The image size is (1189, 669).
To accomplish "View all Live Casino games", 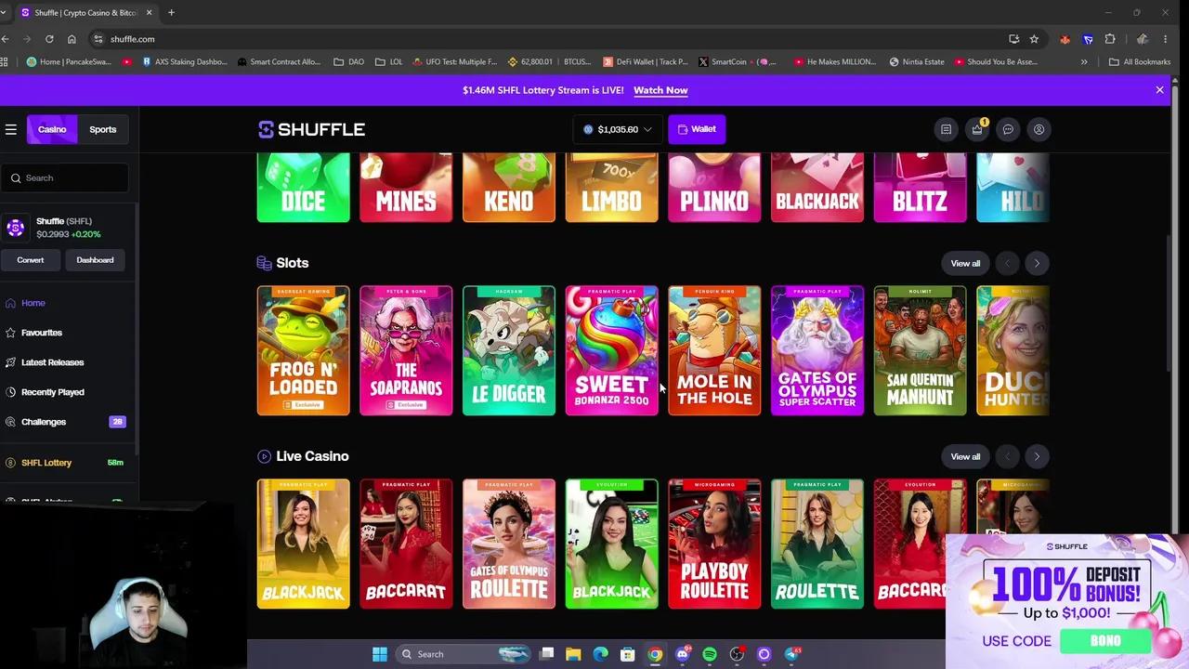I will (965, 456).
